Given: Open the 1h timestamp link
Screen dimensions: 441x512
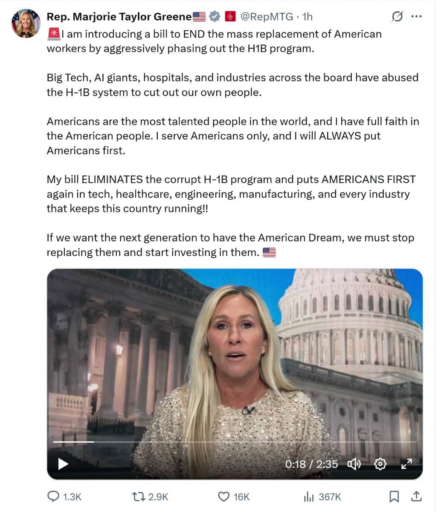Looking at the screenshot, I should click(x=308, y=17).
